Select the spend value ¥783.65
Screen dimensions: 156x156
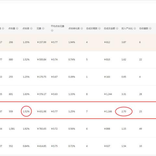point(42,129)
